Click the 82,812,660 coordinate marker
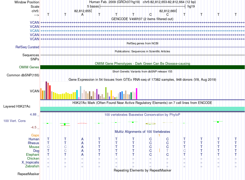The image size is (245, 180). click(x=168, y=11)
